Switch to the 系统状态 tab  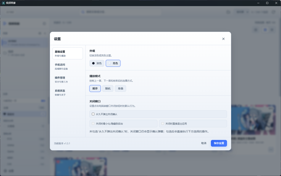(x=67, y=92)
